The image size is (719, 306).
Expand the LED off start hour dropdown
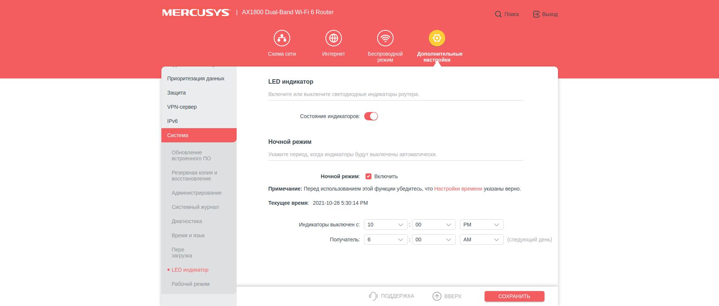pos(385,225)
